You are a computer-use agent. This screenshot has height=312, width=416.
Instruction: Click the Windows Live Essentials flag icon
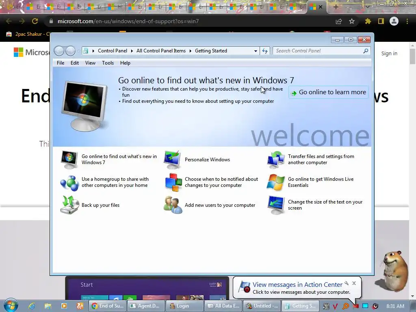pos(275,182)
